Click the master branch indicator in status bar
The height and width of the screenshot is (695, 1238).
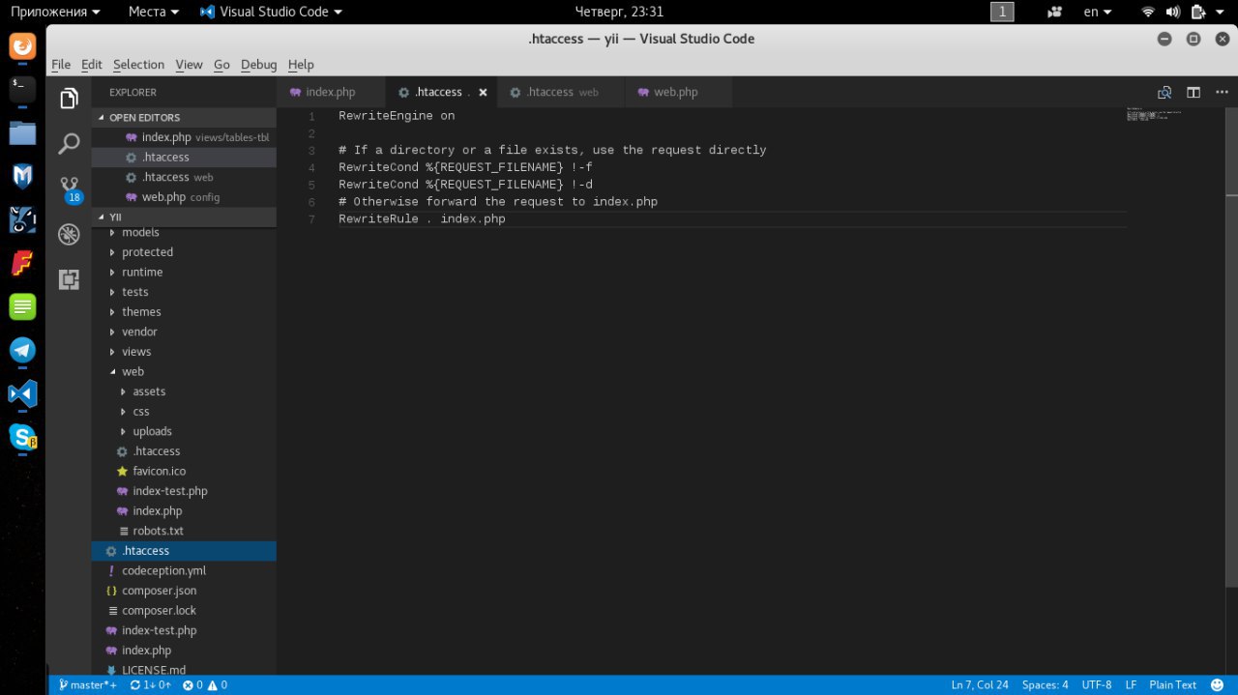click(87, 684)
